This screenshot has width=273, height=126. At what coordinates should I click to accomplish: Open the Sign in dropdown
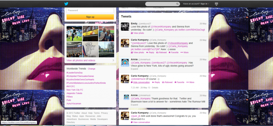[204, 4]
